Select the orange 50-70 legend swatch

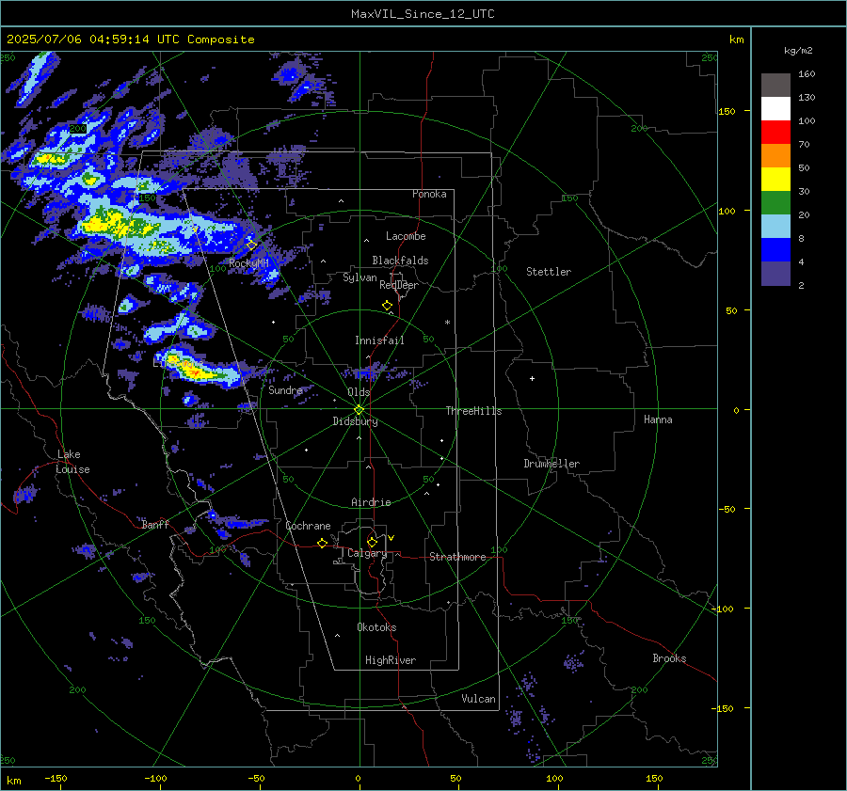click(x=775, y=155)
